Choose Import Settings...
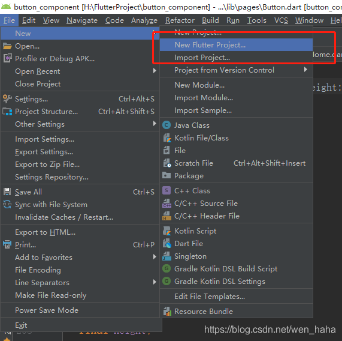 coord(80,139)
